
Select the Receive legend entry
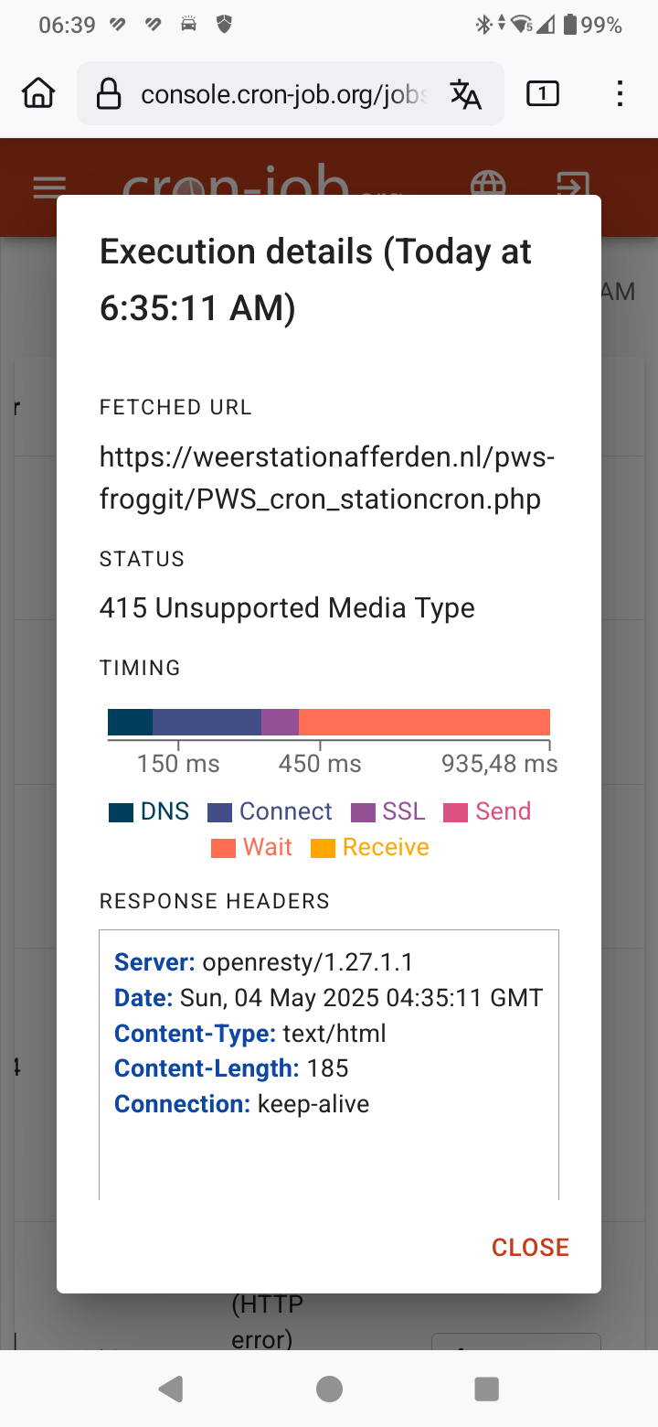click(370, 847)
